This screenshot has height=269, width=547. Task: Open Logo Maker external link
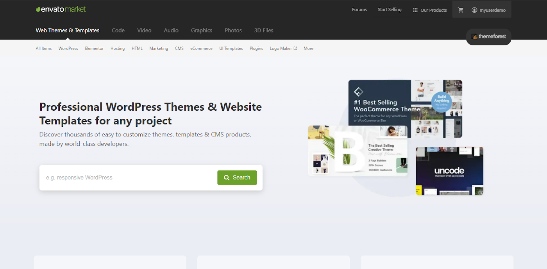283,48
